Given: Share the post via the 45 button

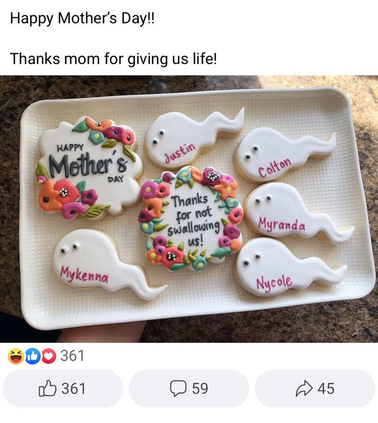Looking at the screenshot, I should pos(315,389).
